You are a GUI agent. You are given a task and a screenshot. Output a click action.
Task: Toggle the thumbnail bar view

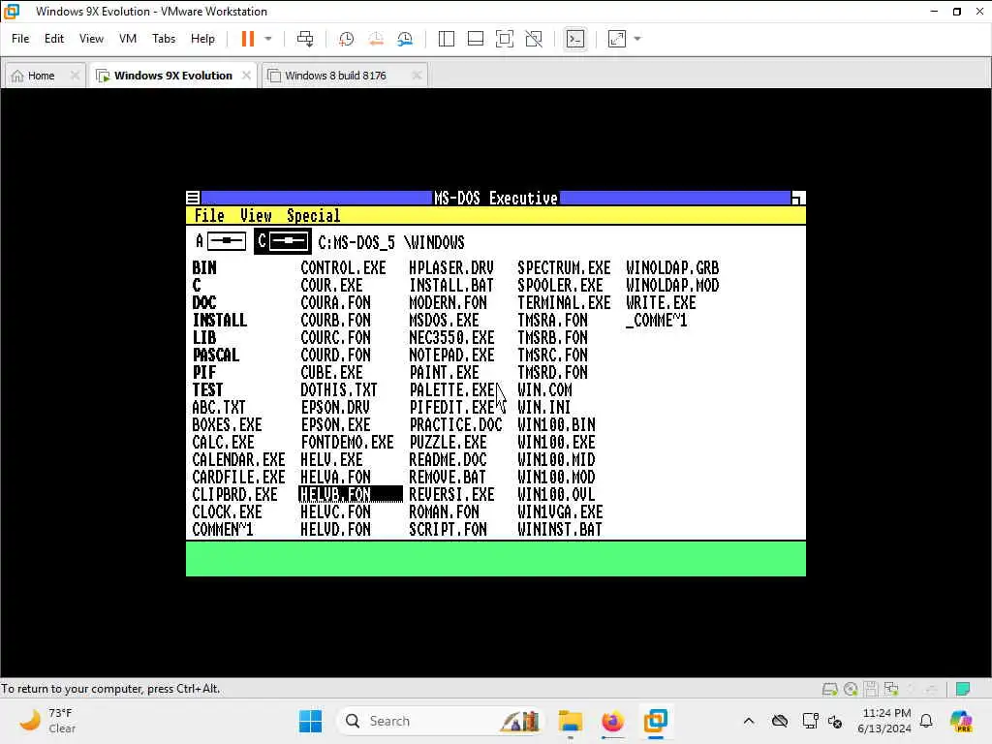point(475,39)
